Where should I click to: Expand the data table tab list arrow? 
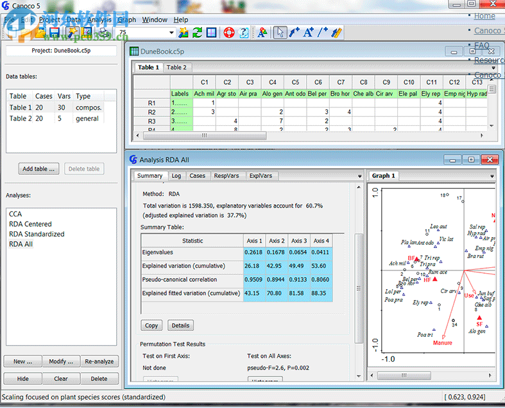493,67
